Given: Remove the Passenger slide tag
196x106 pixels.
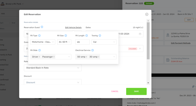Looking at the screenshot, I should 54,57.
